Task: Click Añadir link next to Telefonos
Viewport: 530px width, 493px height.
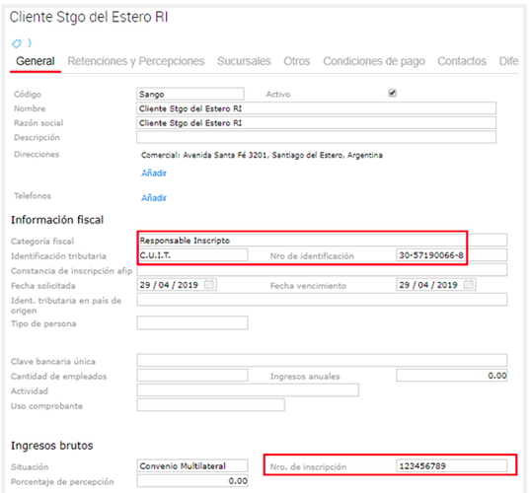Action: tap(154, 197)
